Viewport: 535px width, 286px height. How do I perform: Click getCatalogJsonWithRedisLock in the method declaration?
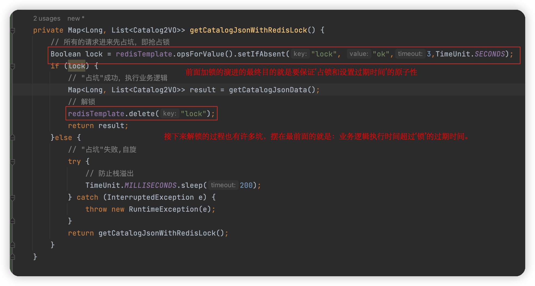248,30
